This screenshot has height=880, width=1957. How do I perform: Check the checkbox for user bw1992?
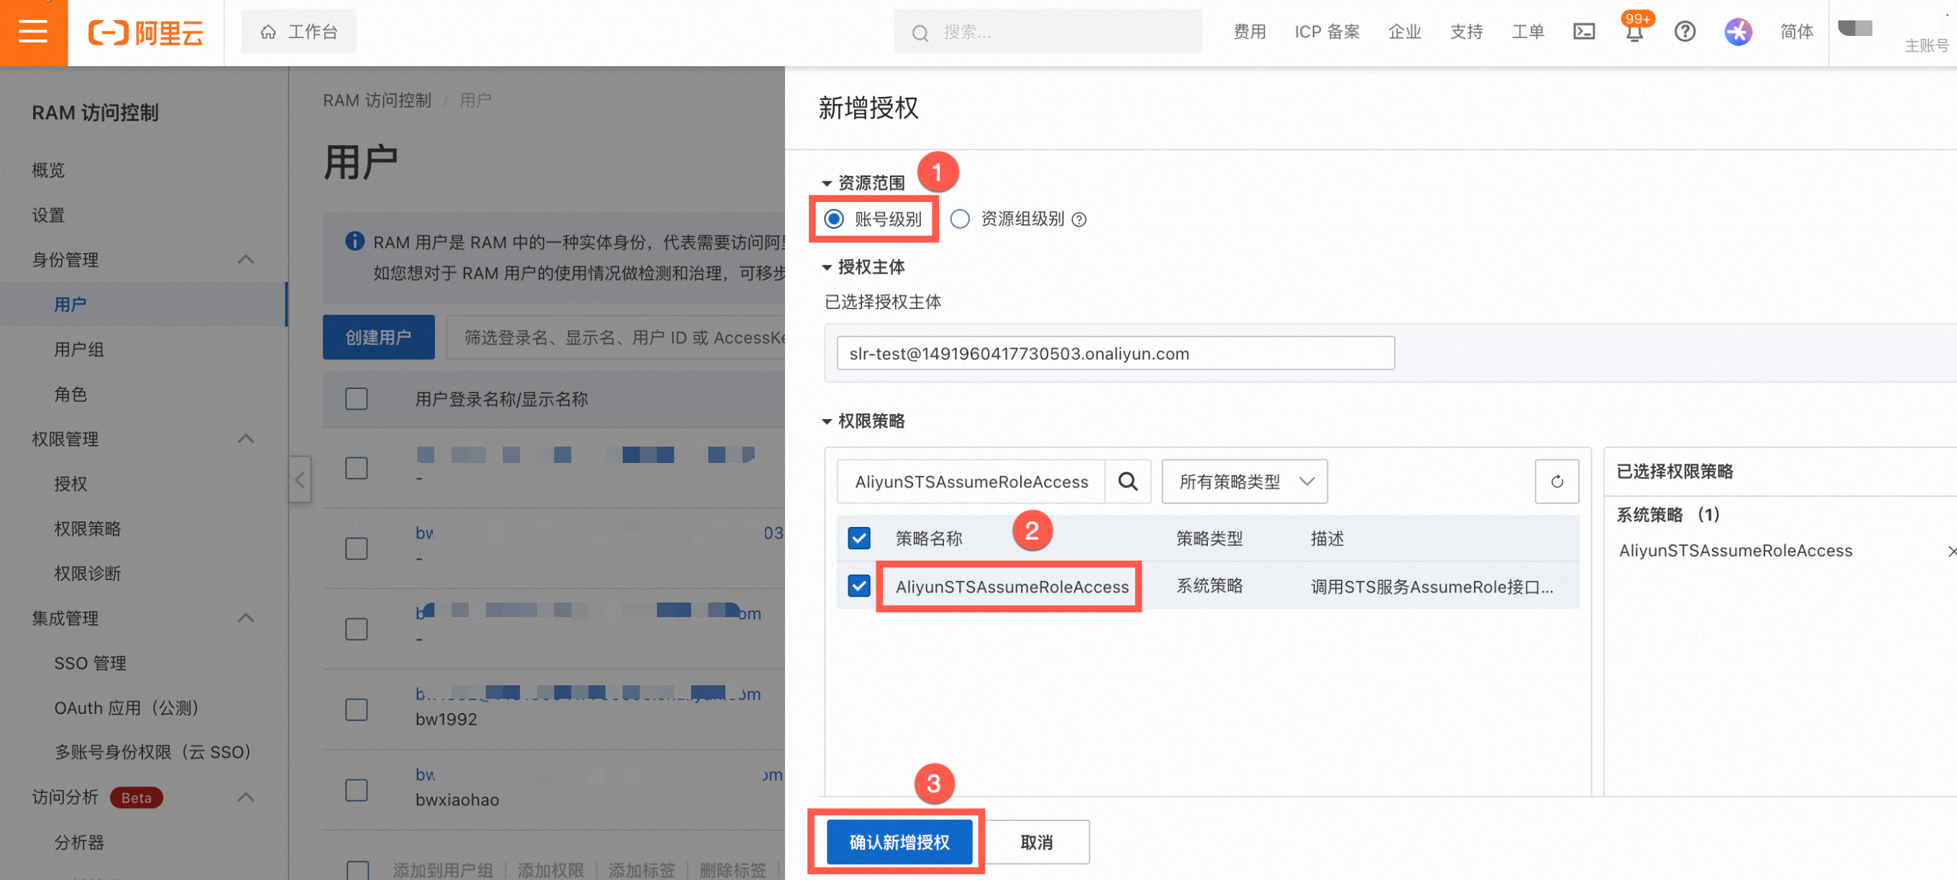coord(357,709)
